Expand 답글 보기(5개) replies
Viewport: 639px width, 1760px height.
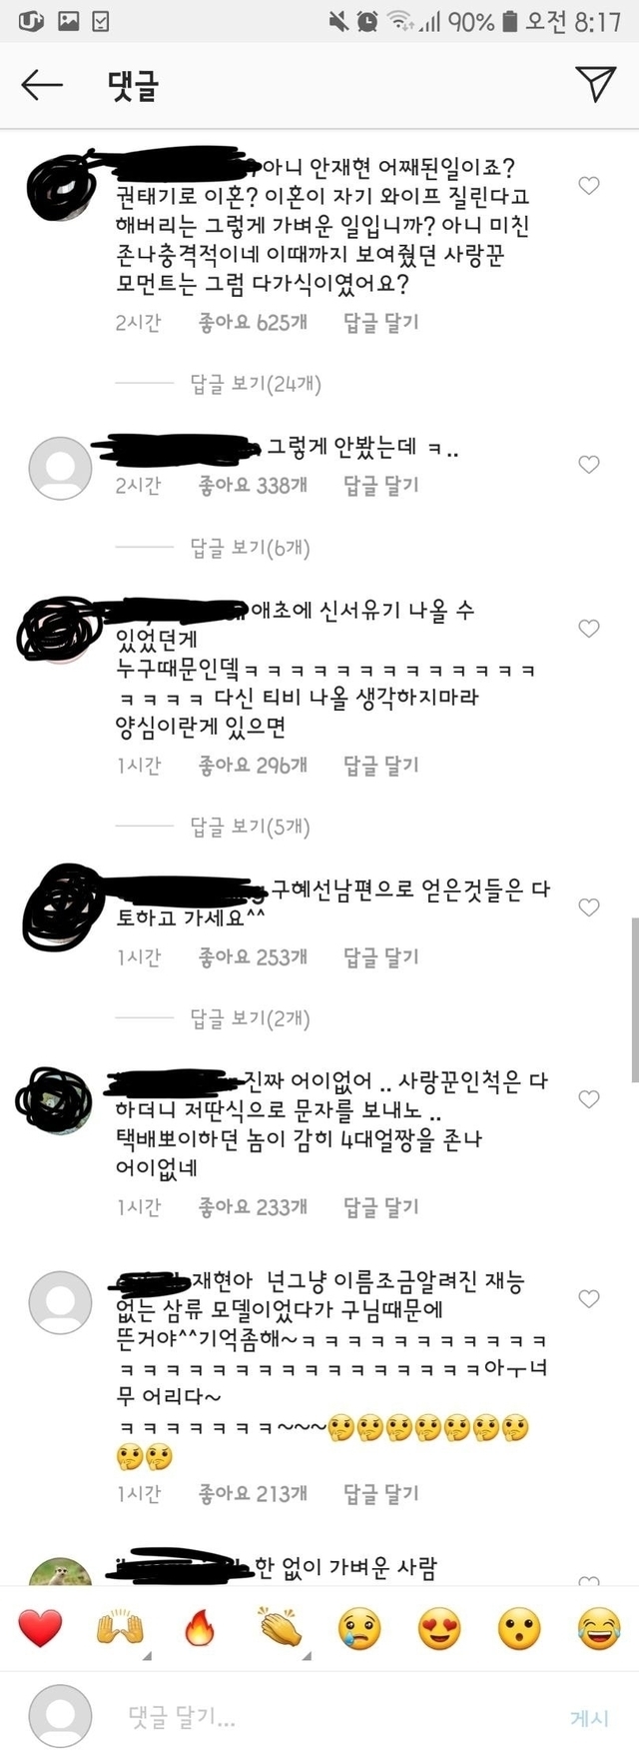click(x=251, y=827)
